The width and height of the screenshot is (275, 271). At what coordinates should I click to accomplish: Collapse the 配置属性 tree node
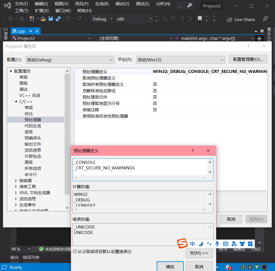click(11, 71)
